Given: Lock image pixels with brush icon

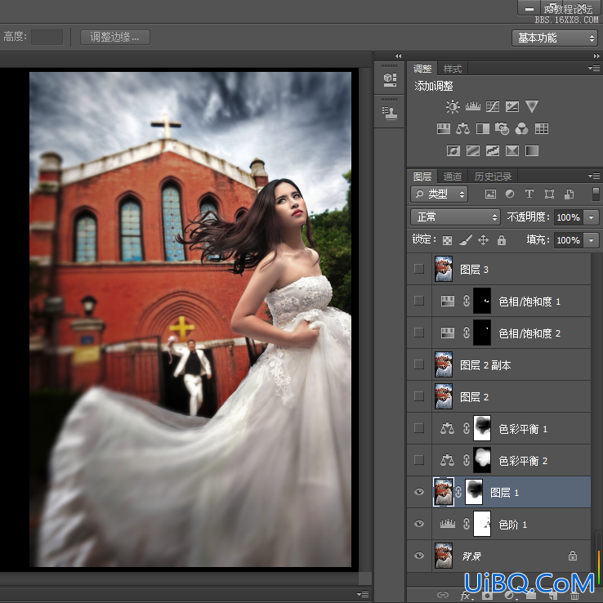Looking at the screenshot, I should click(466, 240).
